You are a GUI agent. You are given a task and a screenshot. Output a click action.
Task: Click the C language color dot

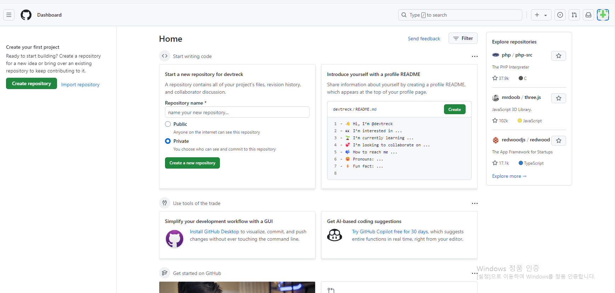[521, 78]
